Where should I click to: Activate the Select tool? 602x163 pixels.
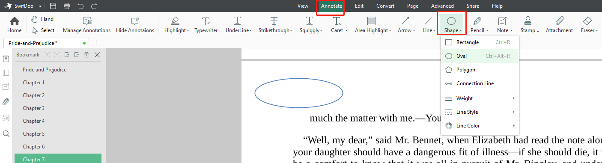(43, 30)
